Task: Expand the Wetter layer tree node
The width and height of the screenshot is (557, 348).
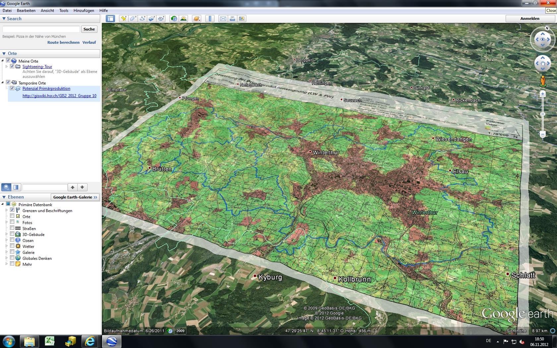Action: pos(6,246)
